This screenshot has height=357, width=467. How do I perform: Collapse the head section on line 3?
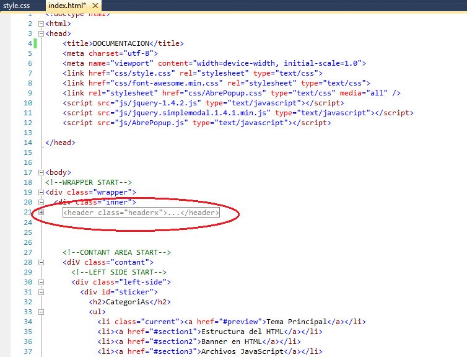click(41, 33)
